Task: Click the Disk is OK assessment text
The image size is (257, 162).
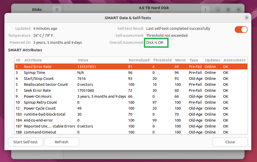Action: coord(155,43)
